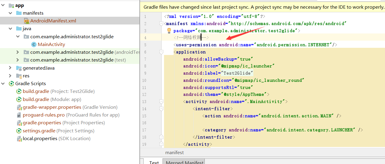Viewport: 385px width, 164px height.
Task: Click the app module folder icon
Action: pos(11,5)
